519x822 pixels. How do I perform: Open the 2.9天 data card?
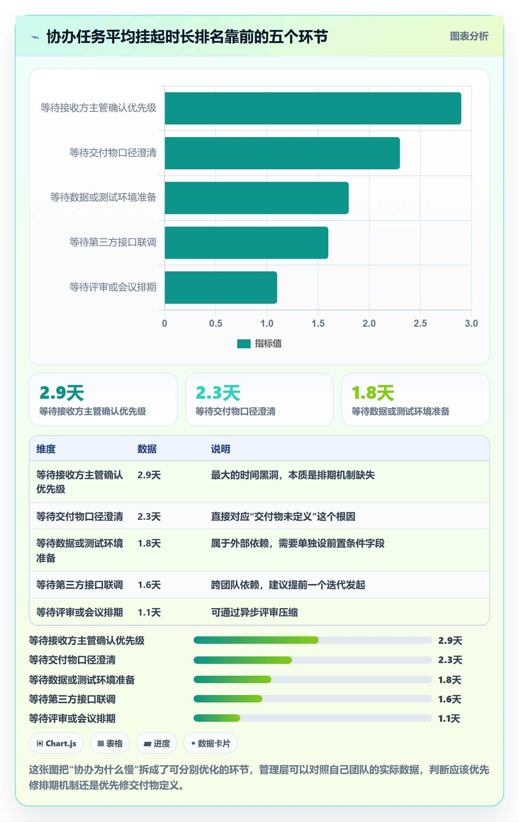[x=103, y=399]
